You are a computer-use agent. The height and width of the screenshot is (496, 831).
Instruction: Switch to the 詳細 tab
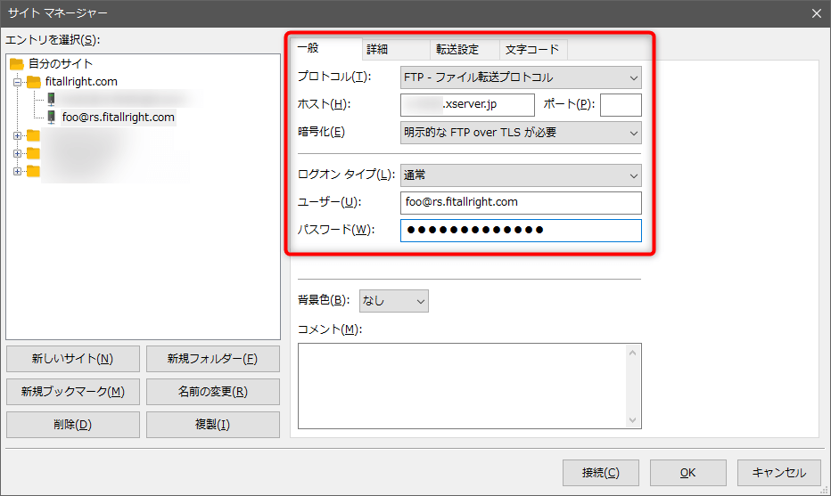[378, 50]
